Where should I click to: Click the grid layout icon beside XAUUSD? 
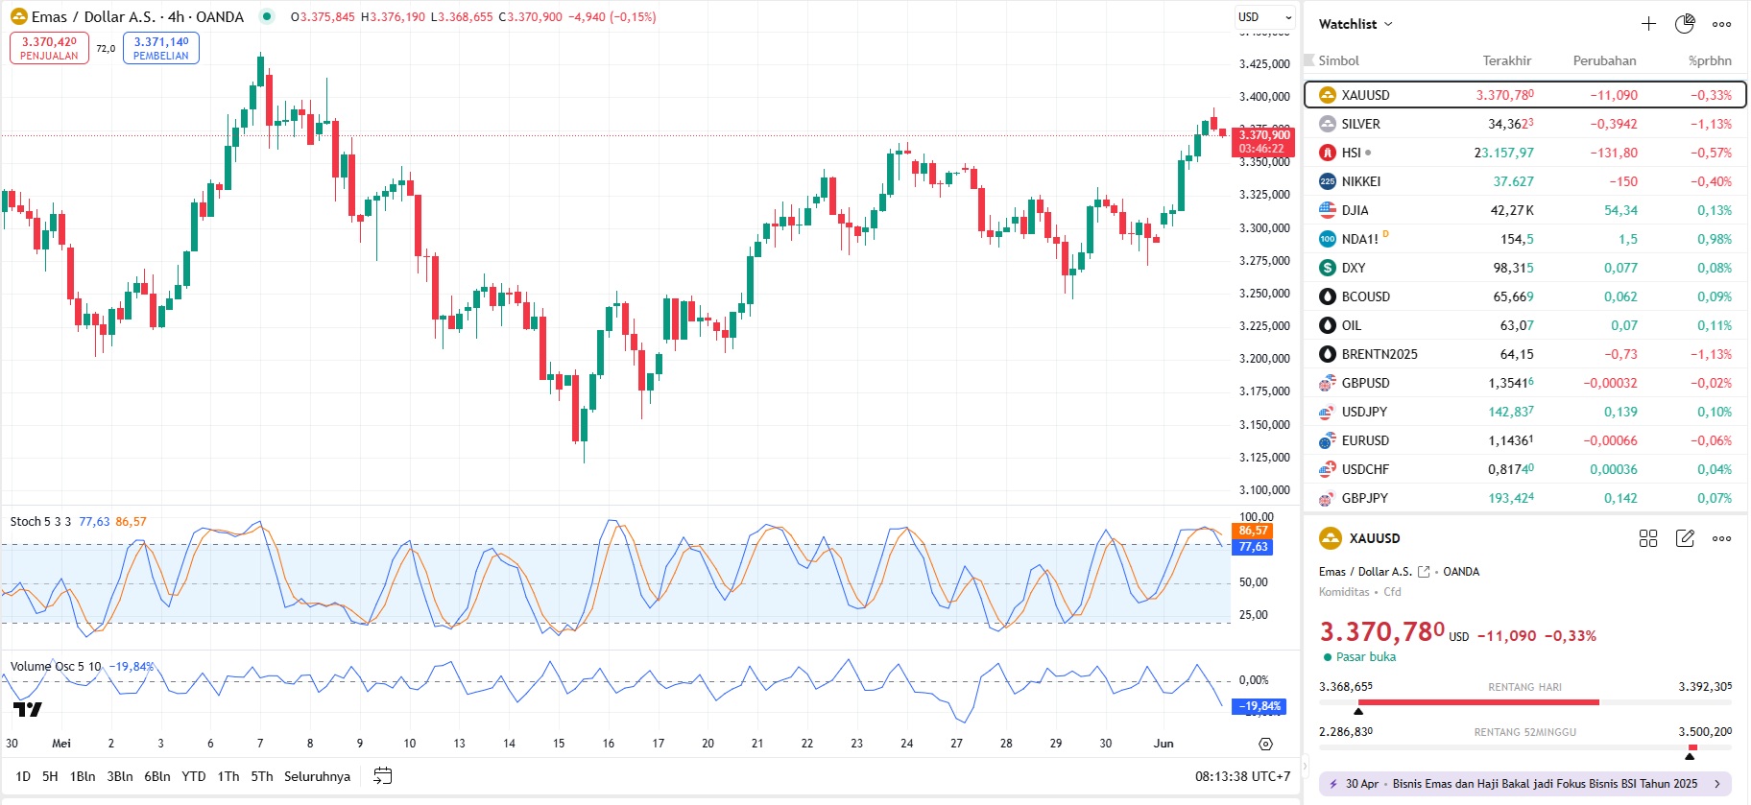[x=1648, y=538]
